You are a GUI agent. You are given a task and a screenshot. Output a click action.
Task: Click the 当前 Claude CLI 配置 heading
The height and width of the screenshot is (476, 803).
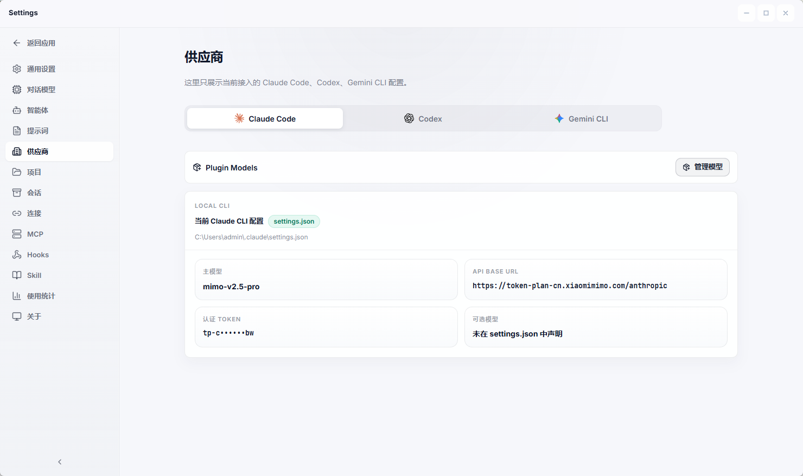(x=229, y=221)
